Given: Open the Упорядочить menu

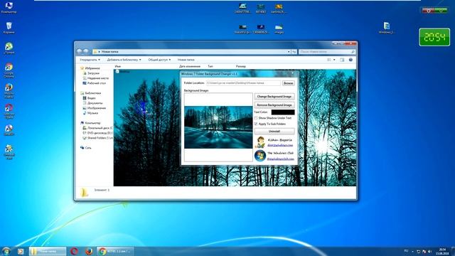Looking at the screenshot, I should [90, 60].
